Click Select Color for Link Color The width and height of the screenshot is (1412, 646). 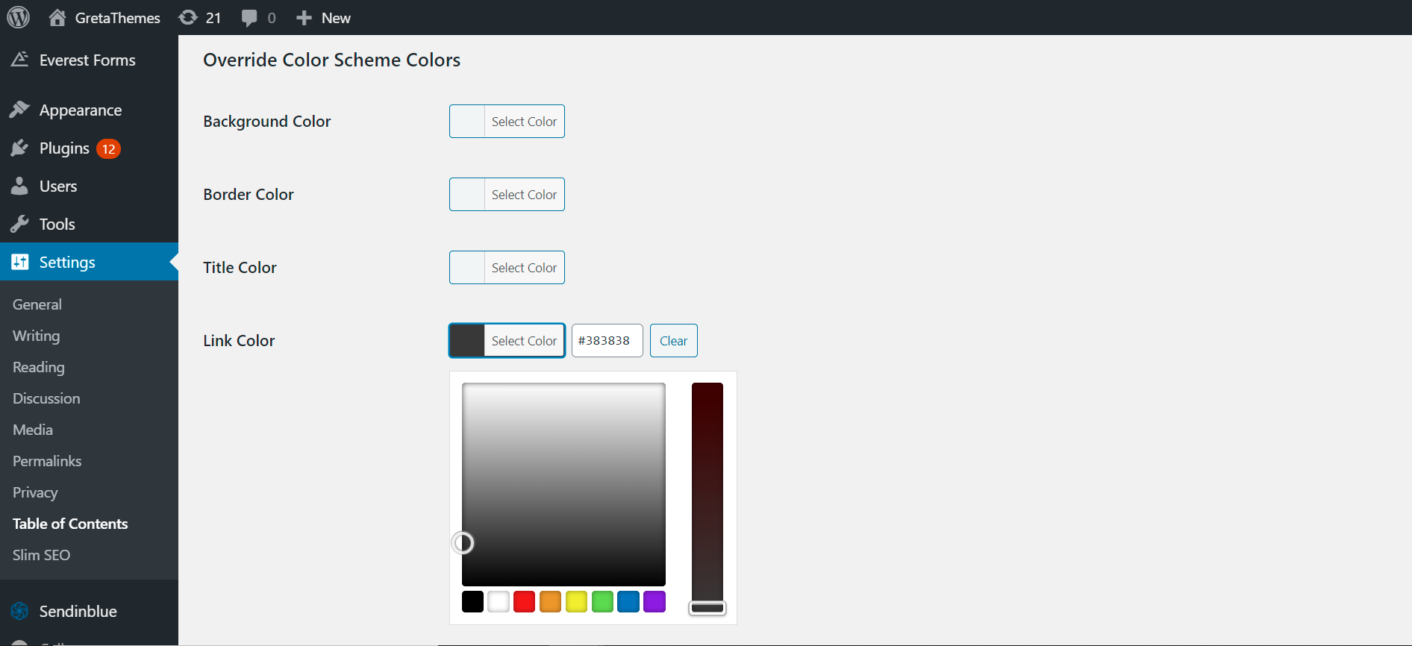tap(507, 341)
